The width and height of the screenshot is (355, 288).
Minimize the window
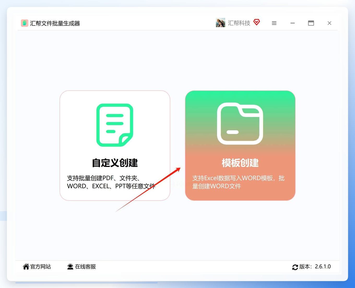[293, 23]
